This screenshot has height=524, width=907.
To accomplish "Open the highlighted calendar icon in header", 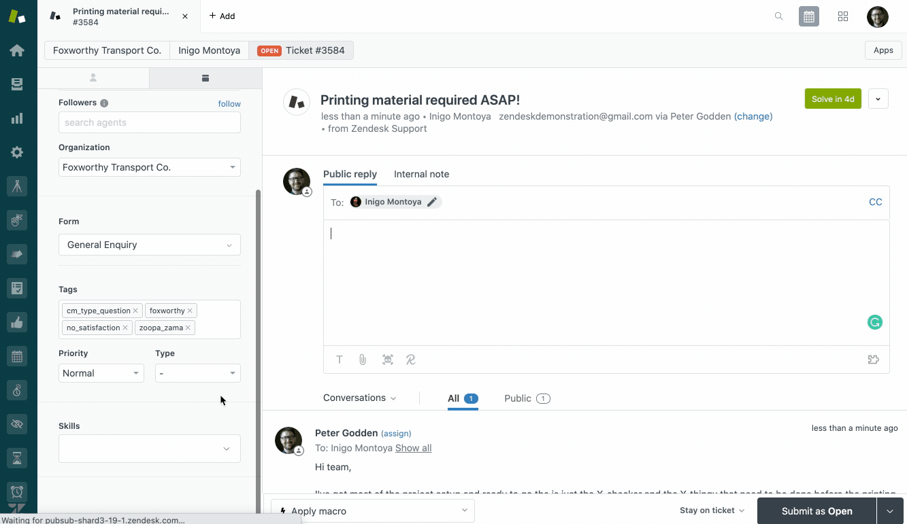I will pos(809,16).
